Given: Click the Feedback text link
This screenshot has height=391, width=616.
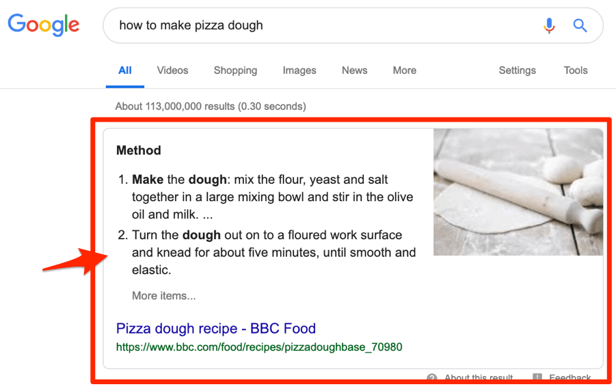Looking at the screenshot, I should (570, 378).
